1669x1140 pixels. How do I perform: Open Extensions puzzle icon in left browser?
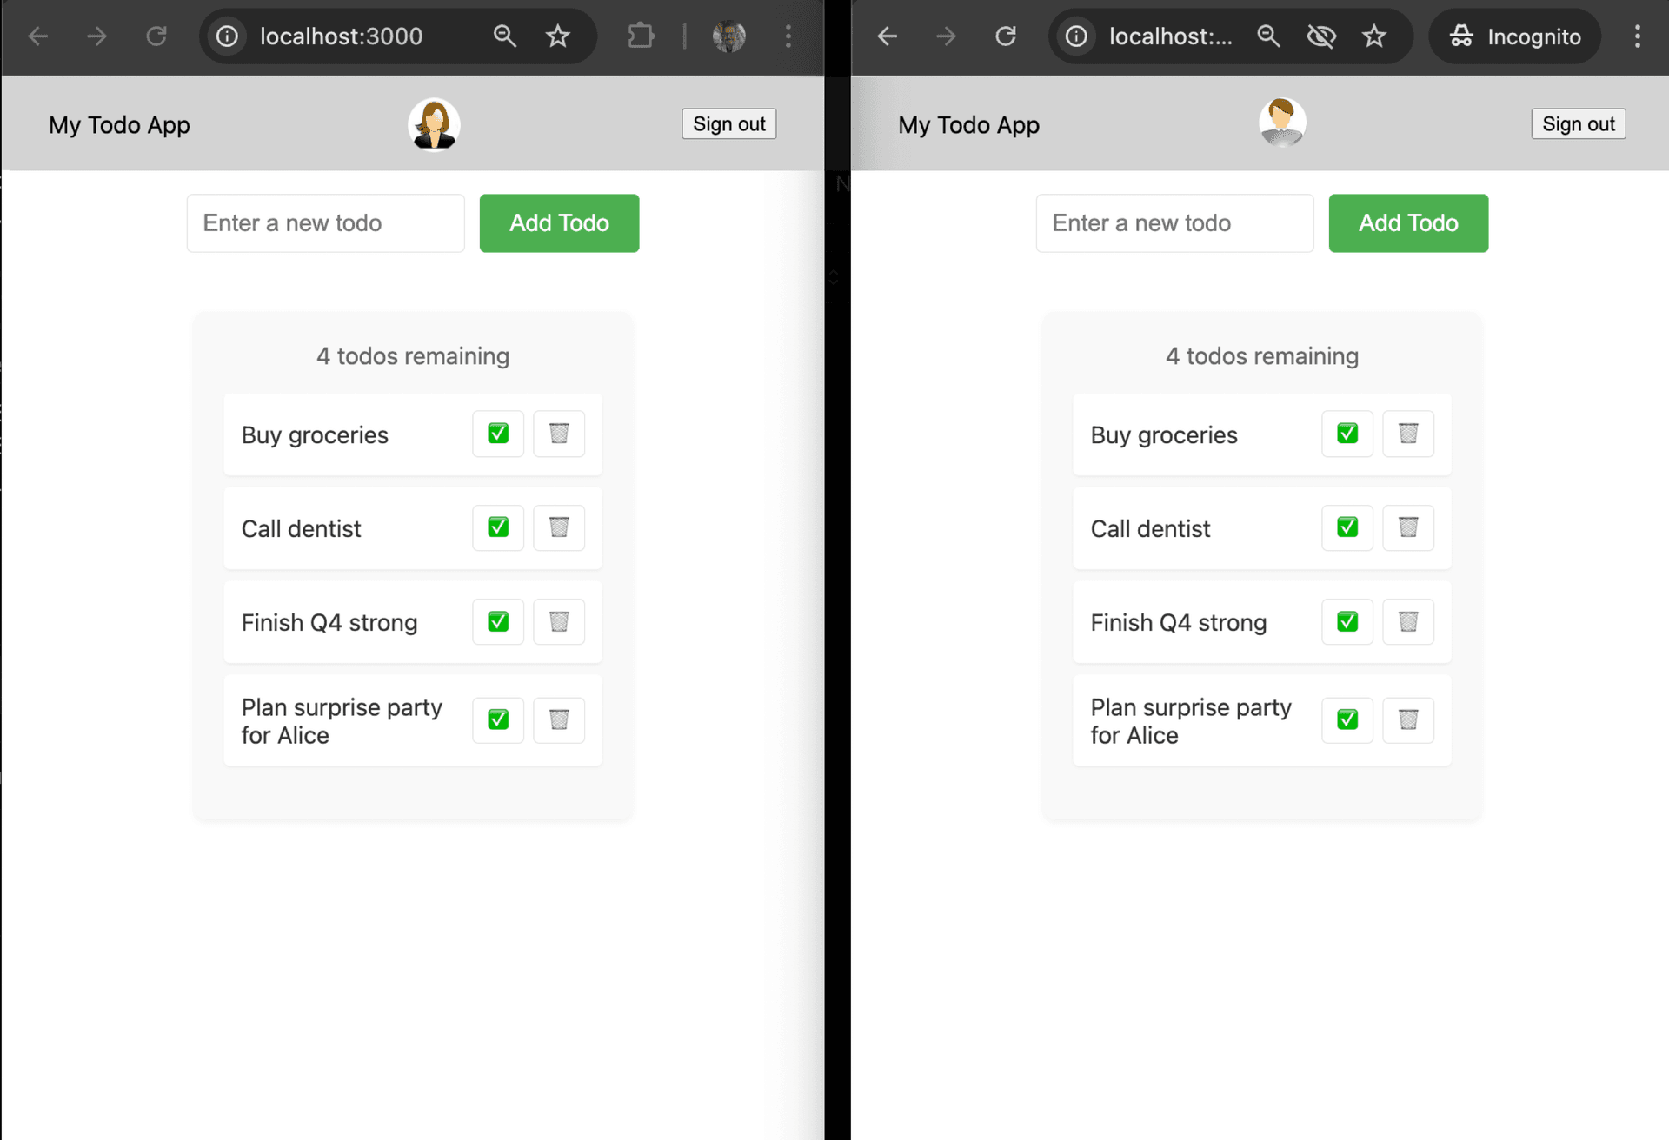(x=641, y=36)
